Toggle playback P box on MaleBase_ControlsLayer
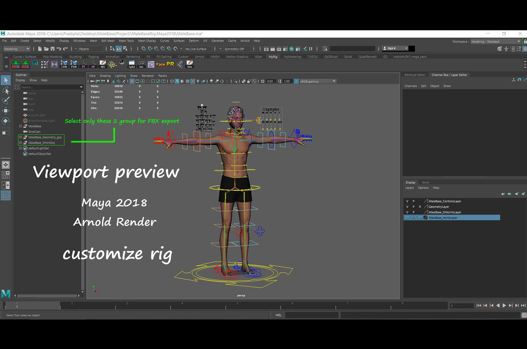The width and height of the screenshot is (527, 349). (413, 201)
